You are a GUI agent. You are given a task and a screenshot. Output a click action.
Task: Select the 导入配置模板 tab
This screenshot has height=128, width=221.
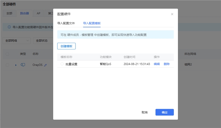click(92, 23)
